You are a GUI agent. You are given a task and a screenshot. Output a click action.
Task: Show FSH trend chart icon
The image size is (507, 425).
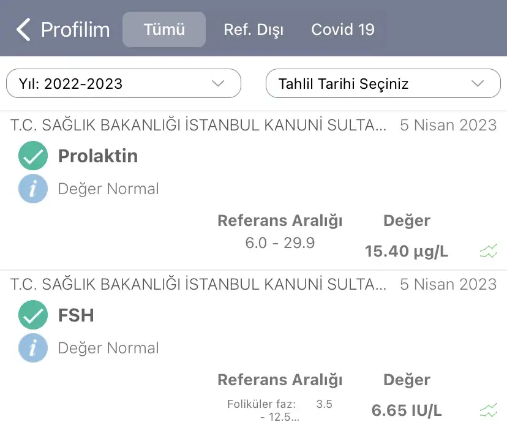click(488, 410)
